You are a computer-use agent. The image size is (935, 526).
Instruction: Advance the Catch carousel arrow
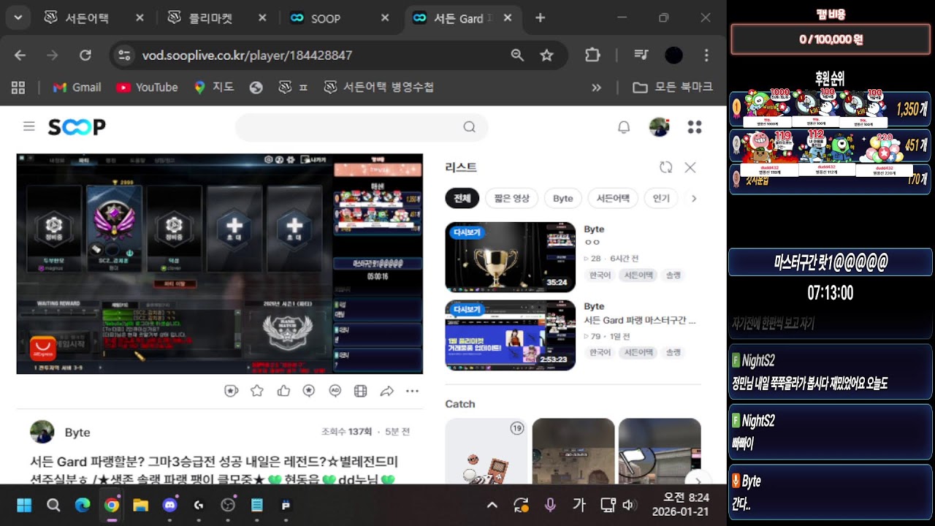pyautogui.click(x=697, y=481)
